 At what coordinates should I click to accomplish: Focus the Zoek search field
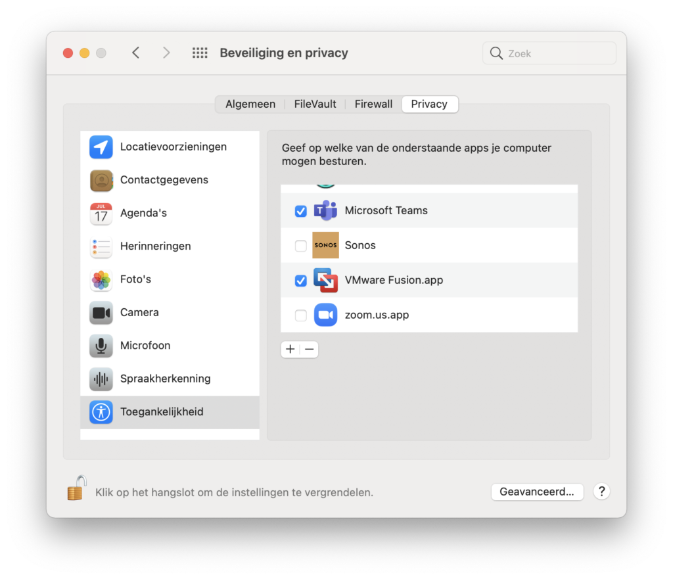click(x=549, y=53)
